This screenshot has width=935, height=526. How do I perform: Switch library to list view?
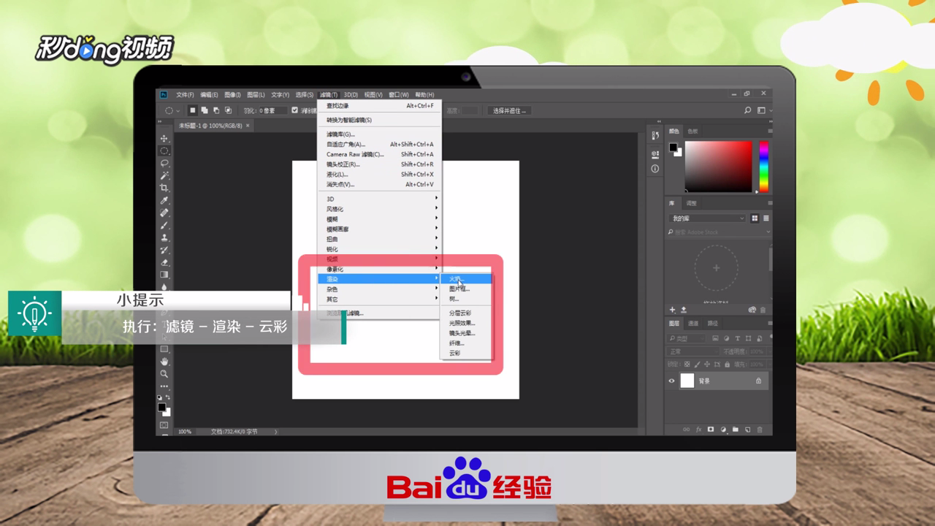point(766,218)
